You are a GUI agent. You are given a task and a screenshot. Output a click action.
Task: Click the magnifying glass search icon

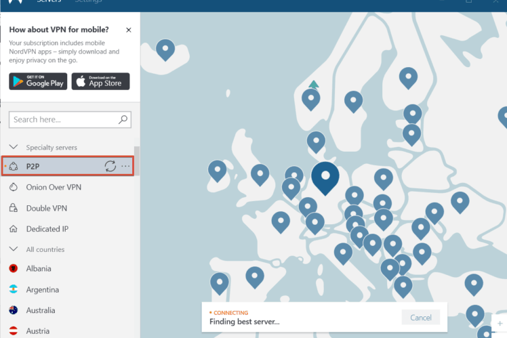123,120
